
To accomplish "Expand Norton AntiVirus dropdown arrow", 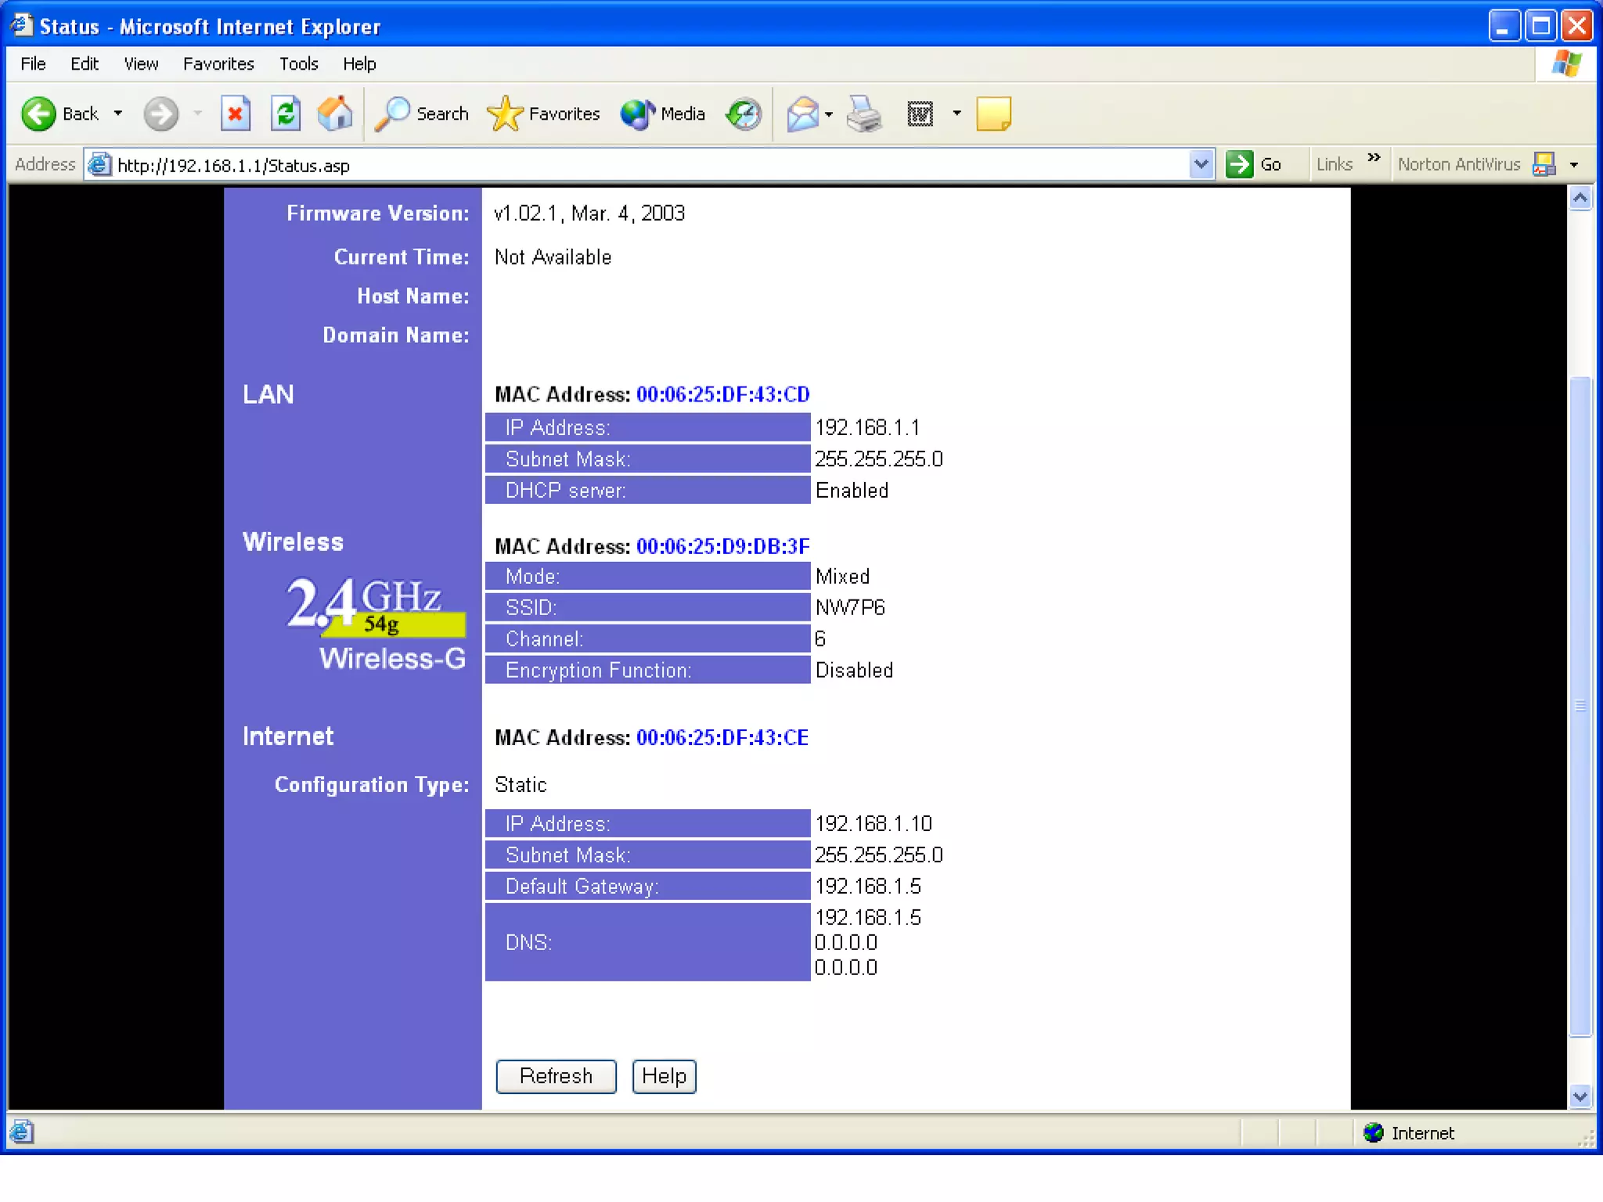I will [1574, 164].
